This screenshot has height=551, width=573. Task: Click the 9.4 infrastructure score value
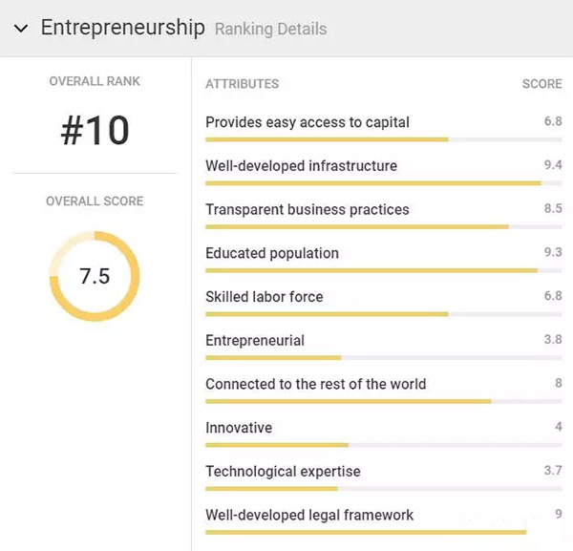(552, 165)
